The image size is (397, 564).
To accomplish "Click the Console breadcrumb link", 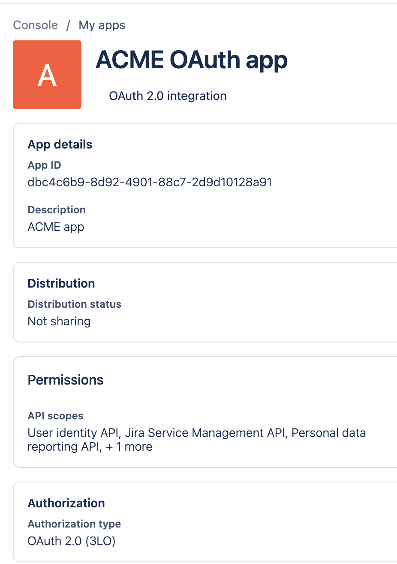I will 35,25.
